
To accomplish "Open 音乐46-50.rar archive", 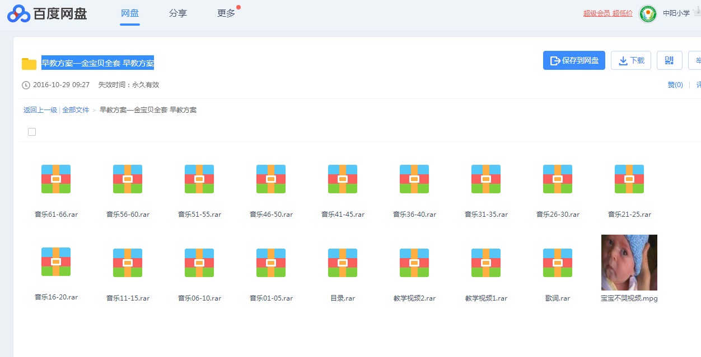I will click(270, 179).
